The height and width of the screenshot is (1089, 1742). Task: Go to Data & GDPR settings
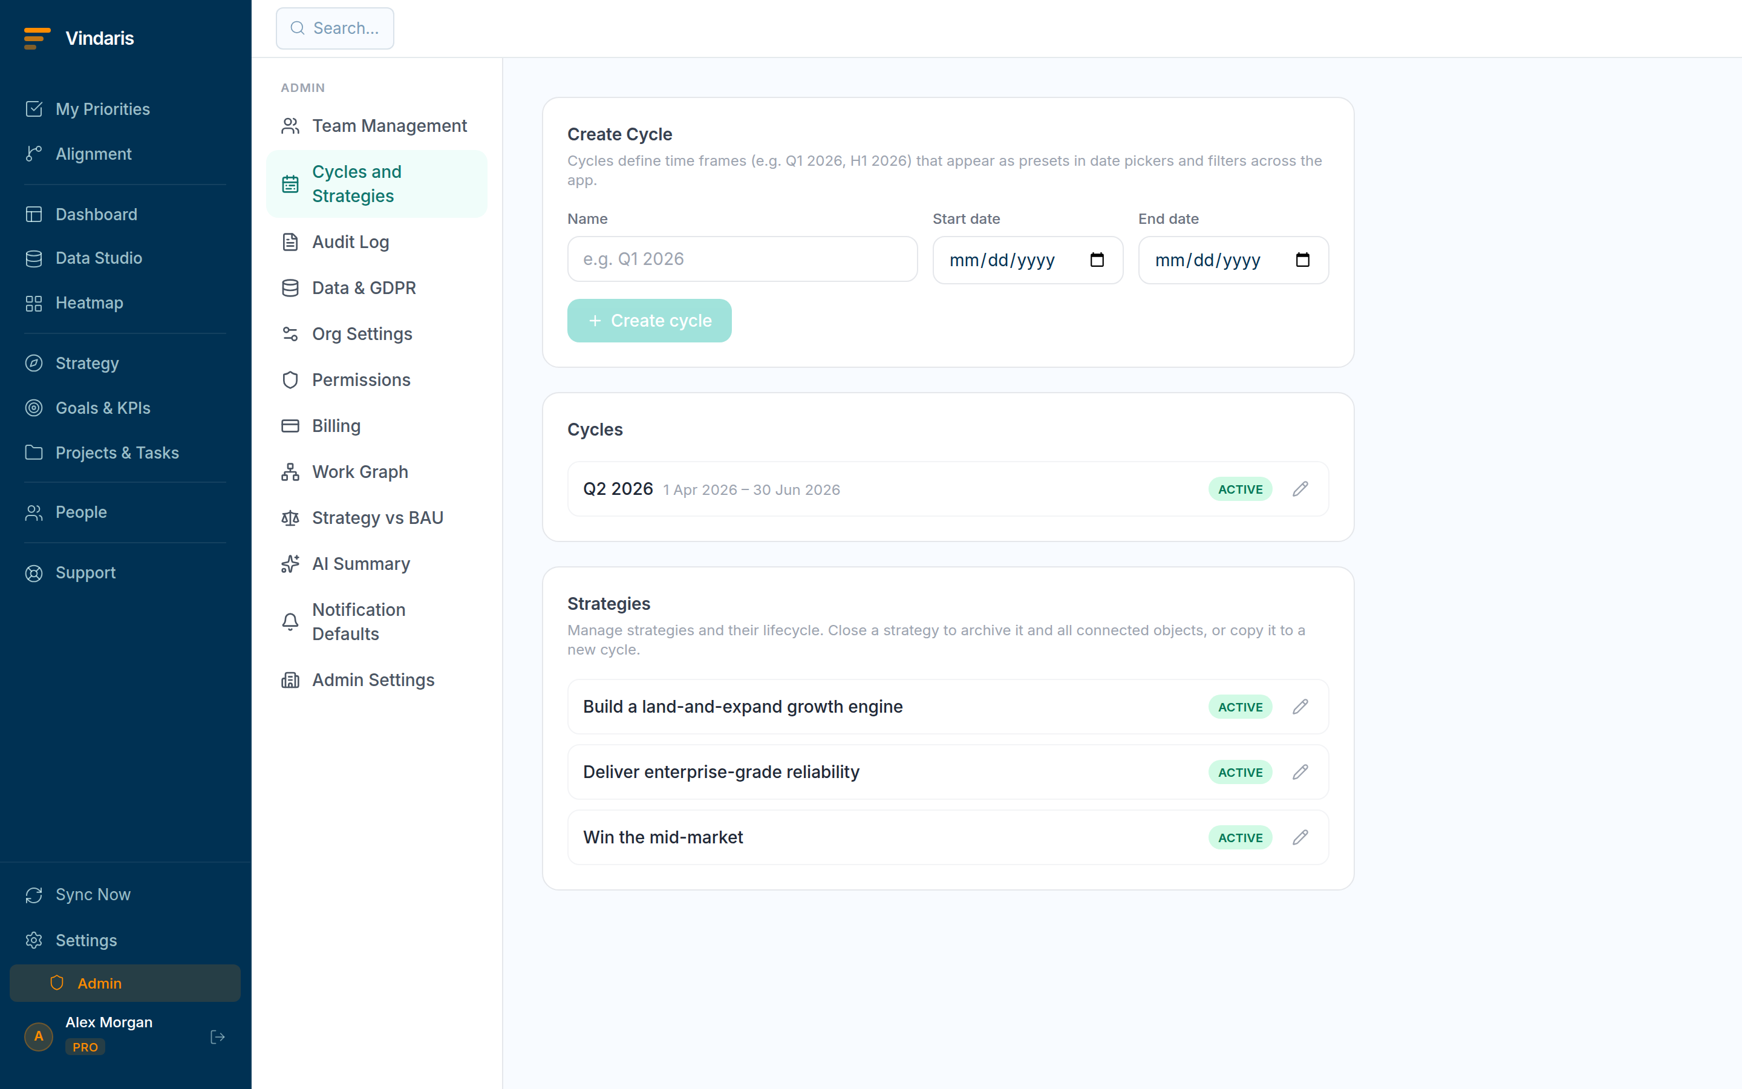pyautogui.click(x=376, y=288)
